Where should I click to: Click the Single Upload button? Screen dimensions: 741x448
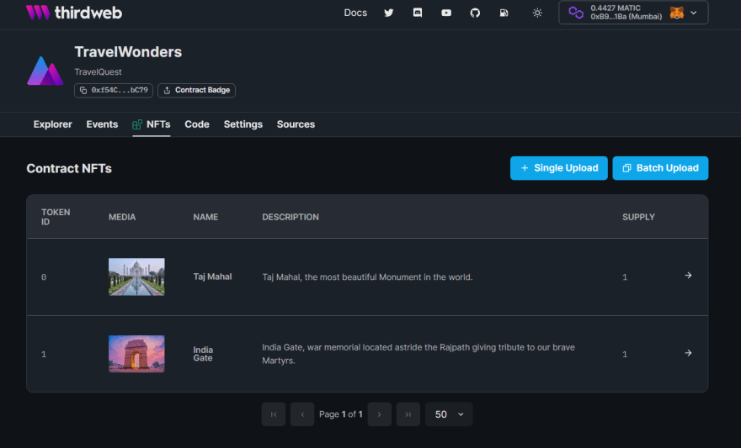tap(558, 168)
